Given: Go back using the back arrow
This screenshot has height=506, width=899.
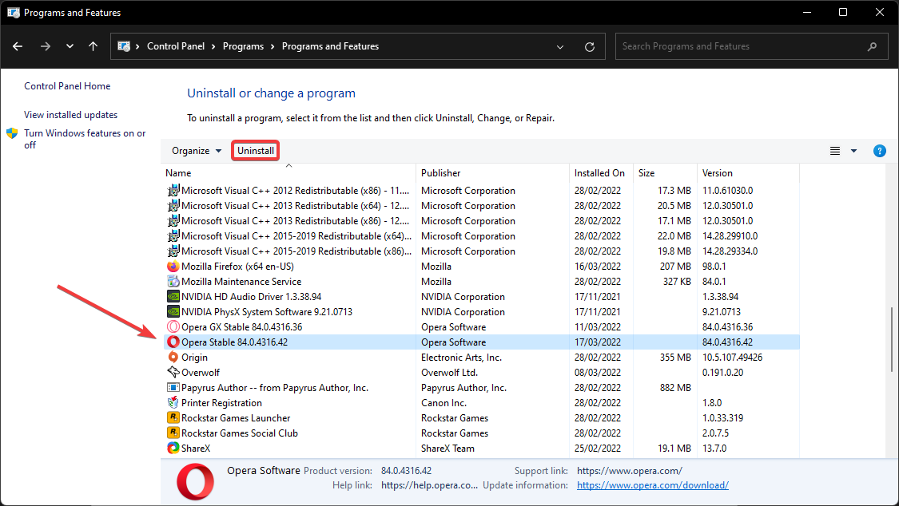Looking at the screenshot, I should point(18,46).
